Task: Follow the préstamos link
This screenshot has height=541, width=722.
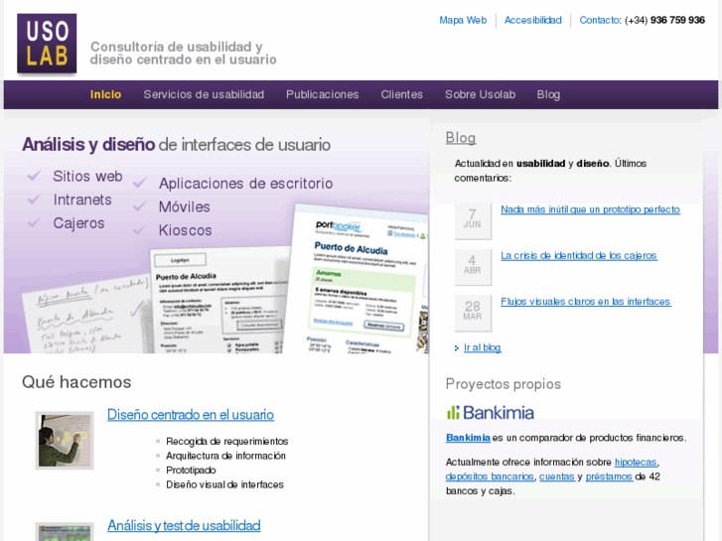Action: [609, 476]
